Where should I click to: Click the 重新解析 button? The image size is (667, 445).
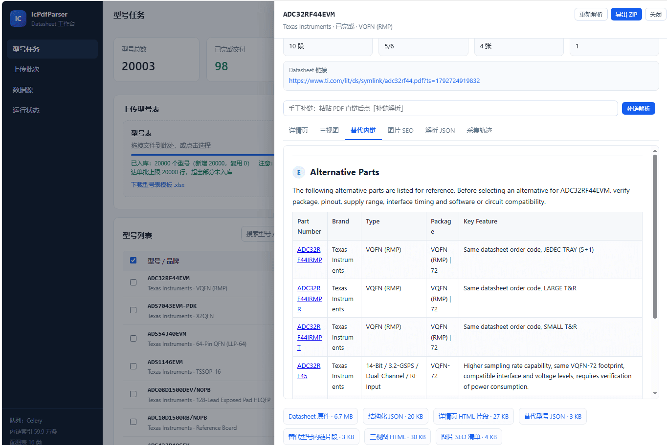pyautogui.click(x=591, y=14)
